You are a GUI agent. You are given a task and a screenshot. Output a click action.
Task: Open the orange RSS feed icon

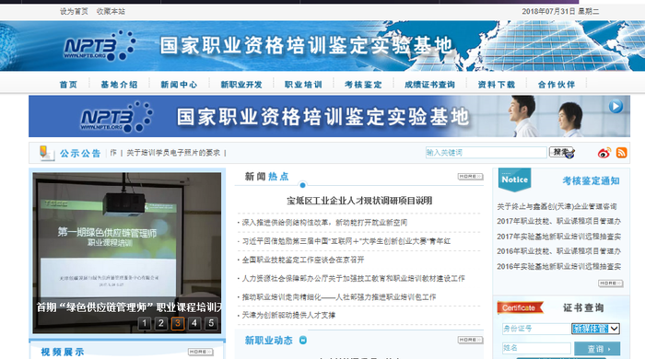tap(621, 153)
